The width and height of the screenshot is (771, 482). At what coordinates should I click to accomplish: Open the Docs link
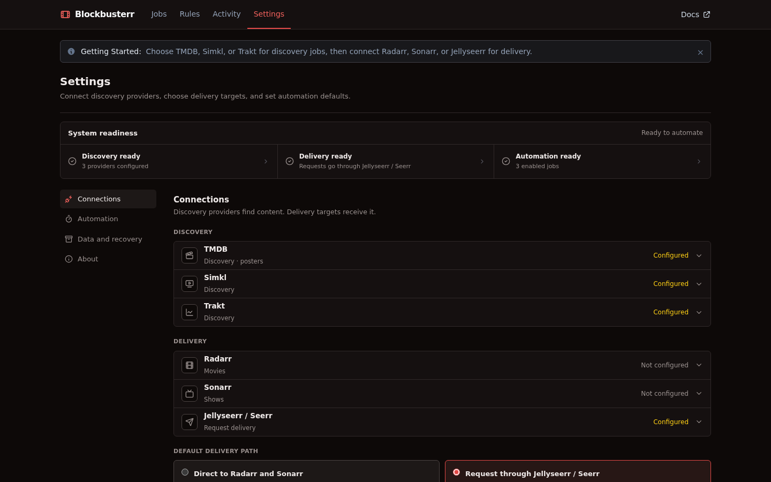point(696,14)
